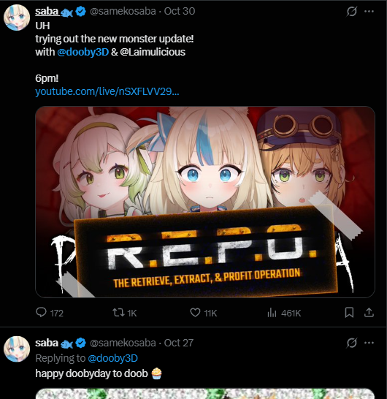The width and height of the screenshot is (387, 399).
Task: Open the Oct 27 timestamp
Action: coord(179,343)
